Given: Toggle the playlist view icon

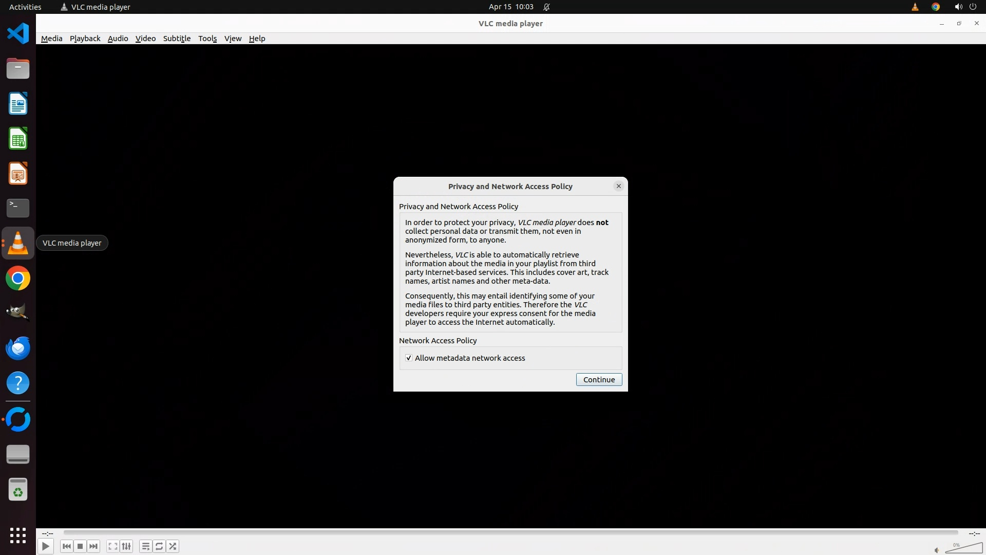Looking at the screenshot, I should (145, 546).
